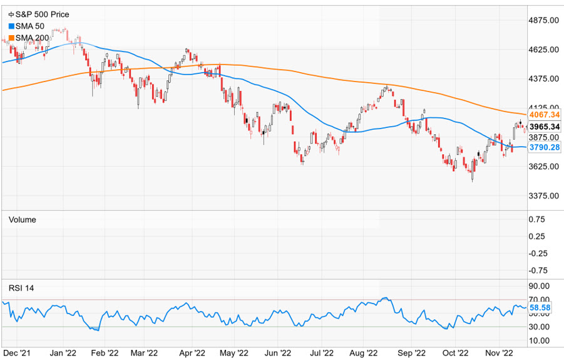564x358 pixels.
Task: Click the Jan '22 date axis label
Action: point(63,353)
